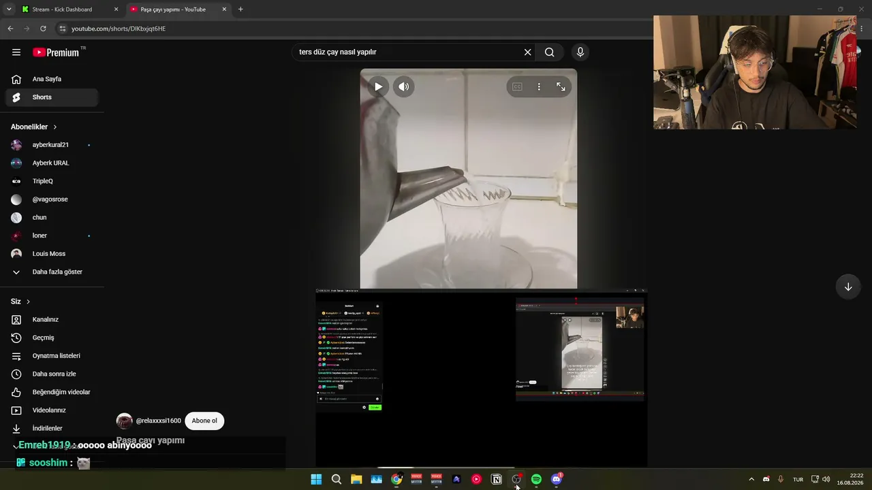Enter fullscreen for the Short
Image resolution: width=872 pixels, height=490 pixels.
[x=561, y=86]
